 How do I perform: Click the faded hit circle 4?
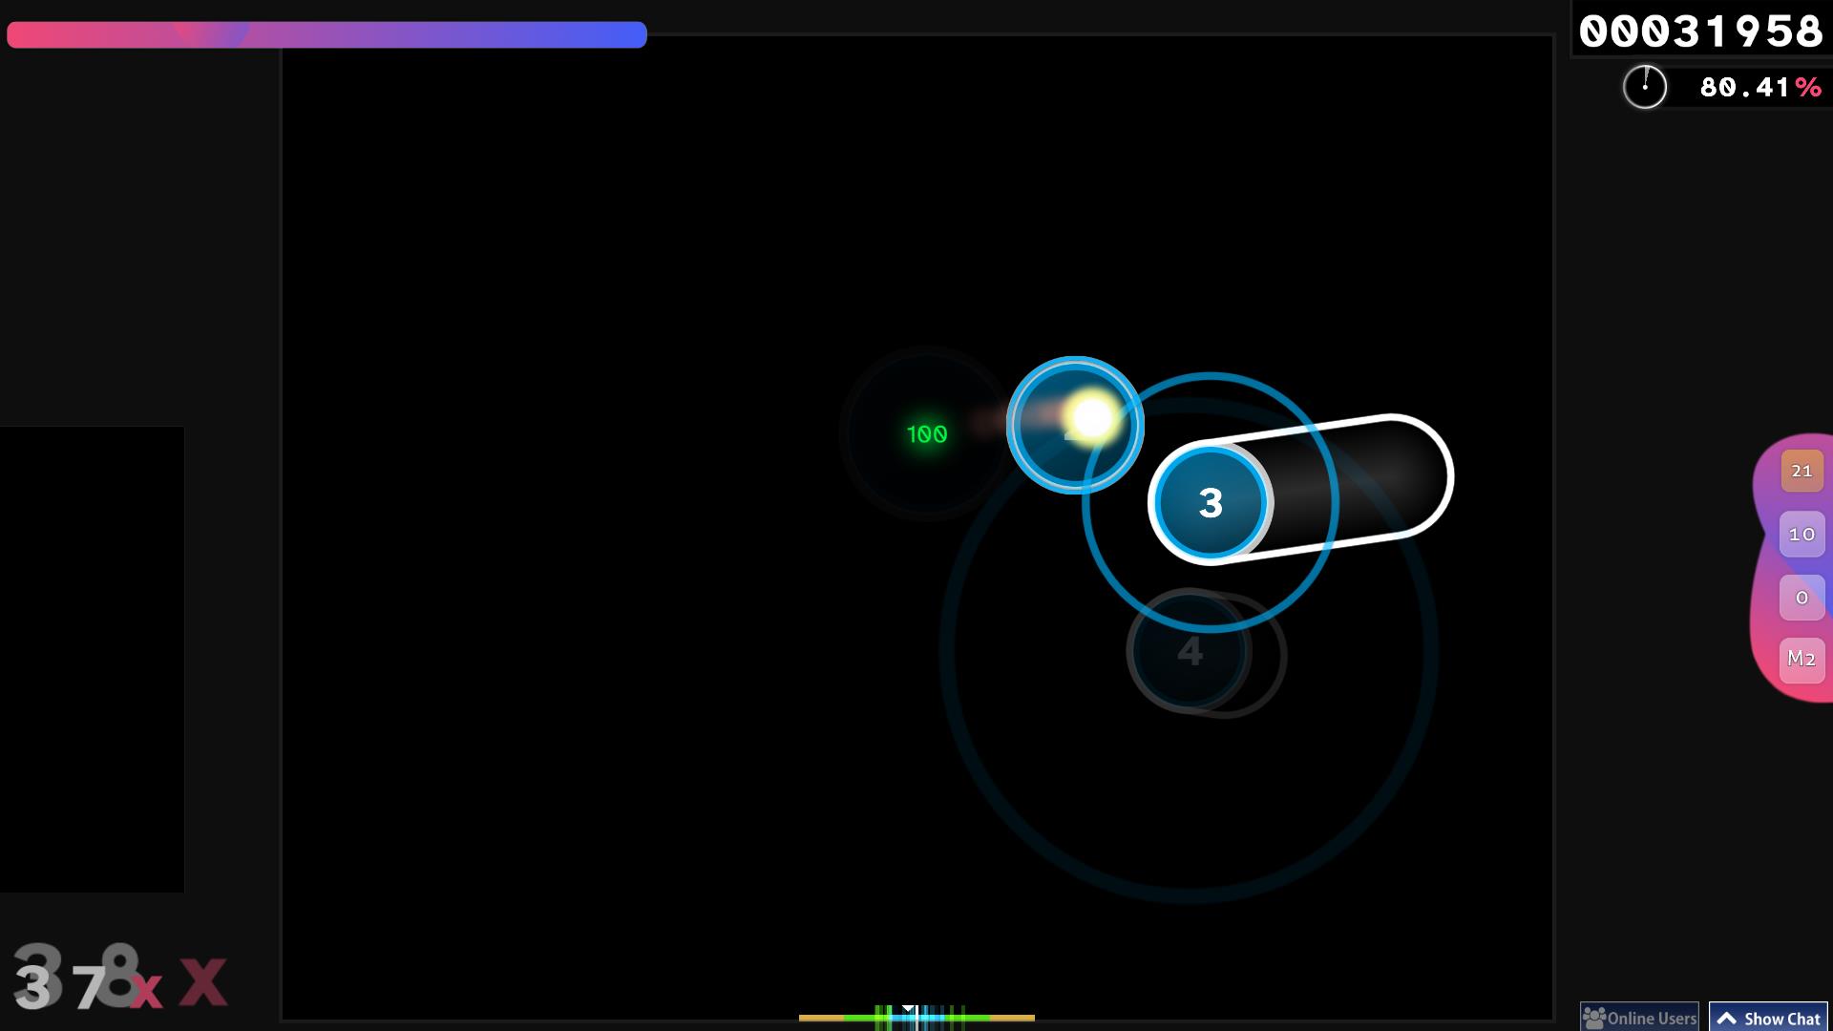1189,651
